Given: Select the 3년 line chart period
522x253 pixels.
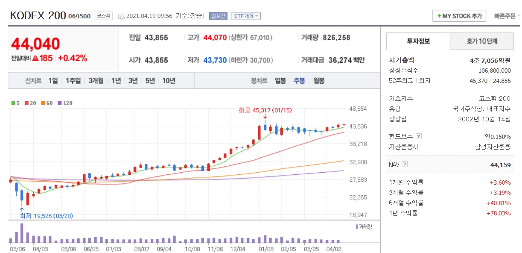Looking at the screenshot, I should (133, 80).
